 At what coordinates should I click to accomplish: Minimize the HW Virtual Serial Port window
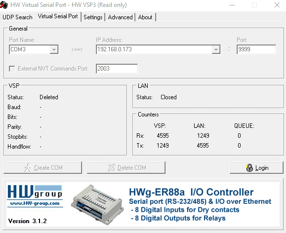point(232,5)
